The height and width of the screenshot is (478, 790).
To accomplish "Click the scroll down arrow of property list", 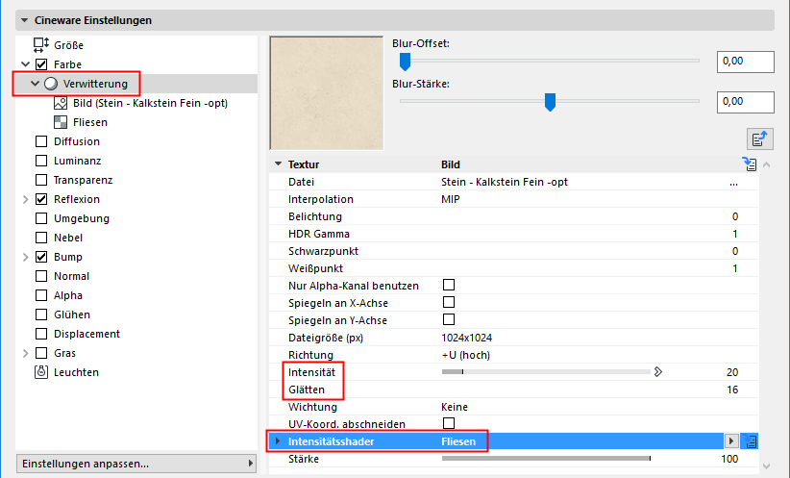I will pyautogui.click(x=766, y=466).
